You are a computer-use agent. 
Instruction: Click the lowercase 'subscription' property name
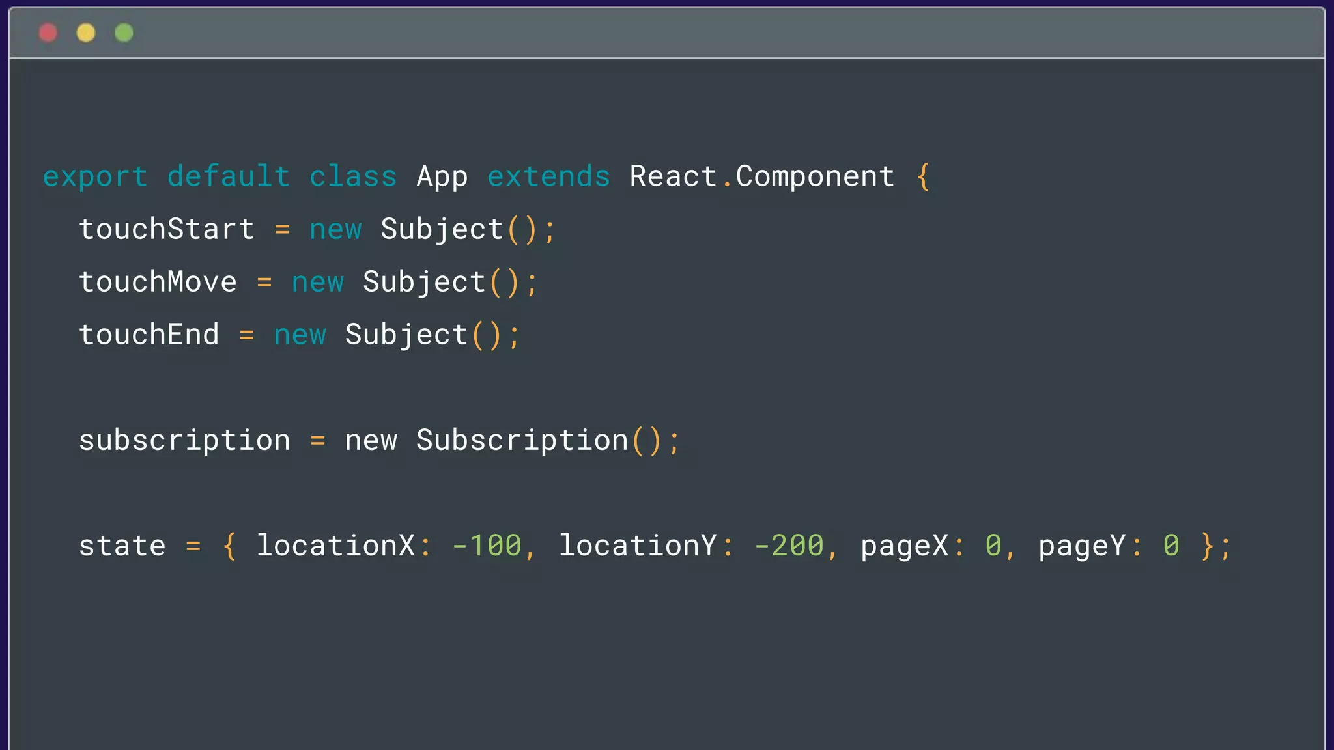point(184,441)
